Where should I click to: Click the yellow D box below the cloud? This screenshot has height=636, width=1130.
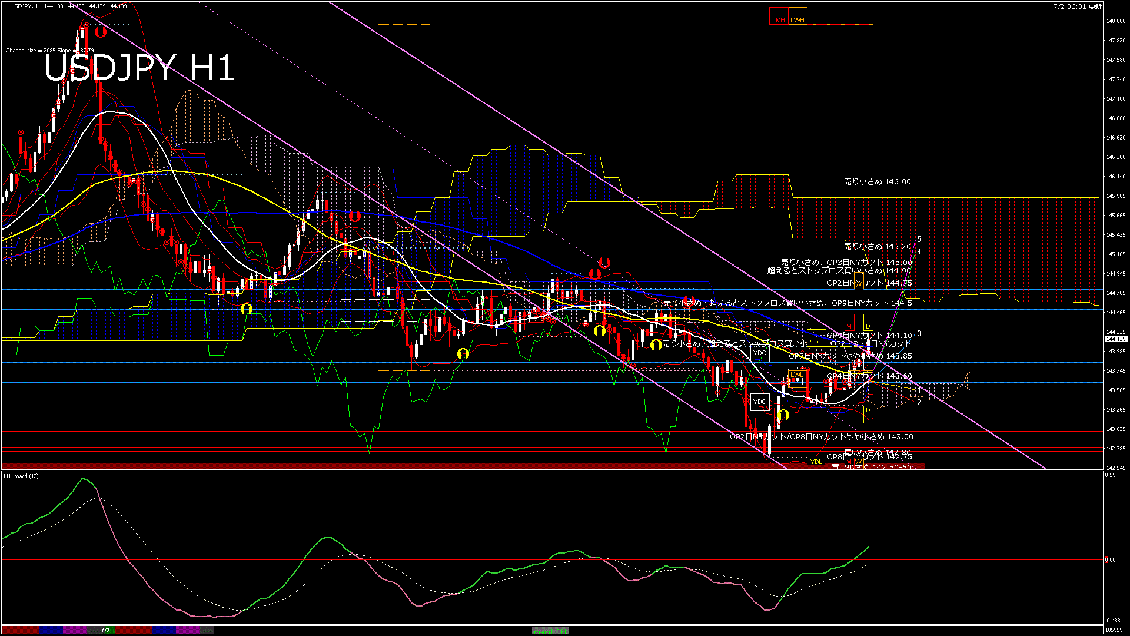tap(868, 415)
